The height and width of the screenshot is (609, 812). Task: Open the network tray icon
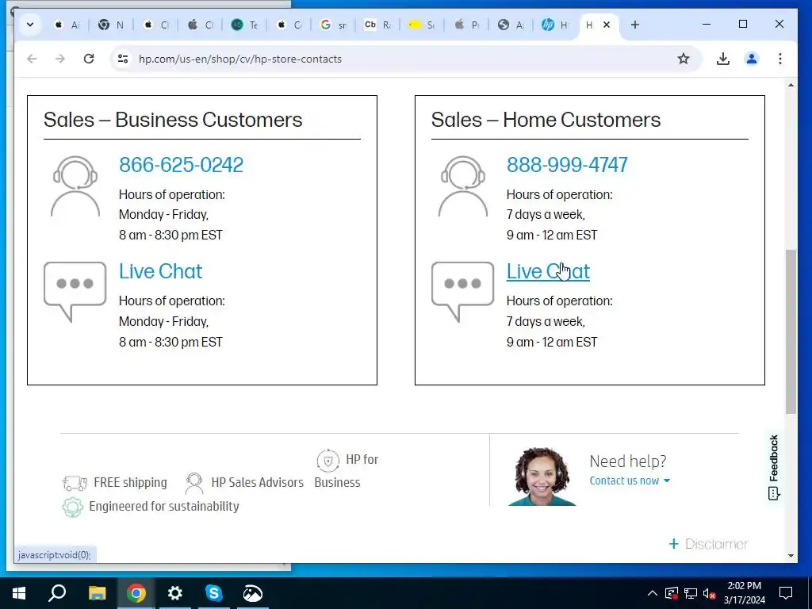coord(691,593)
